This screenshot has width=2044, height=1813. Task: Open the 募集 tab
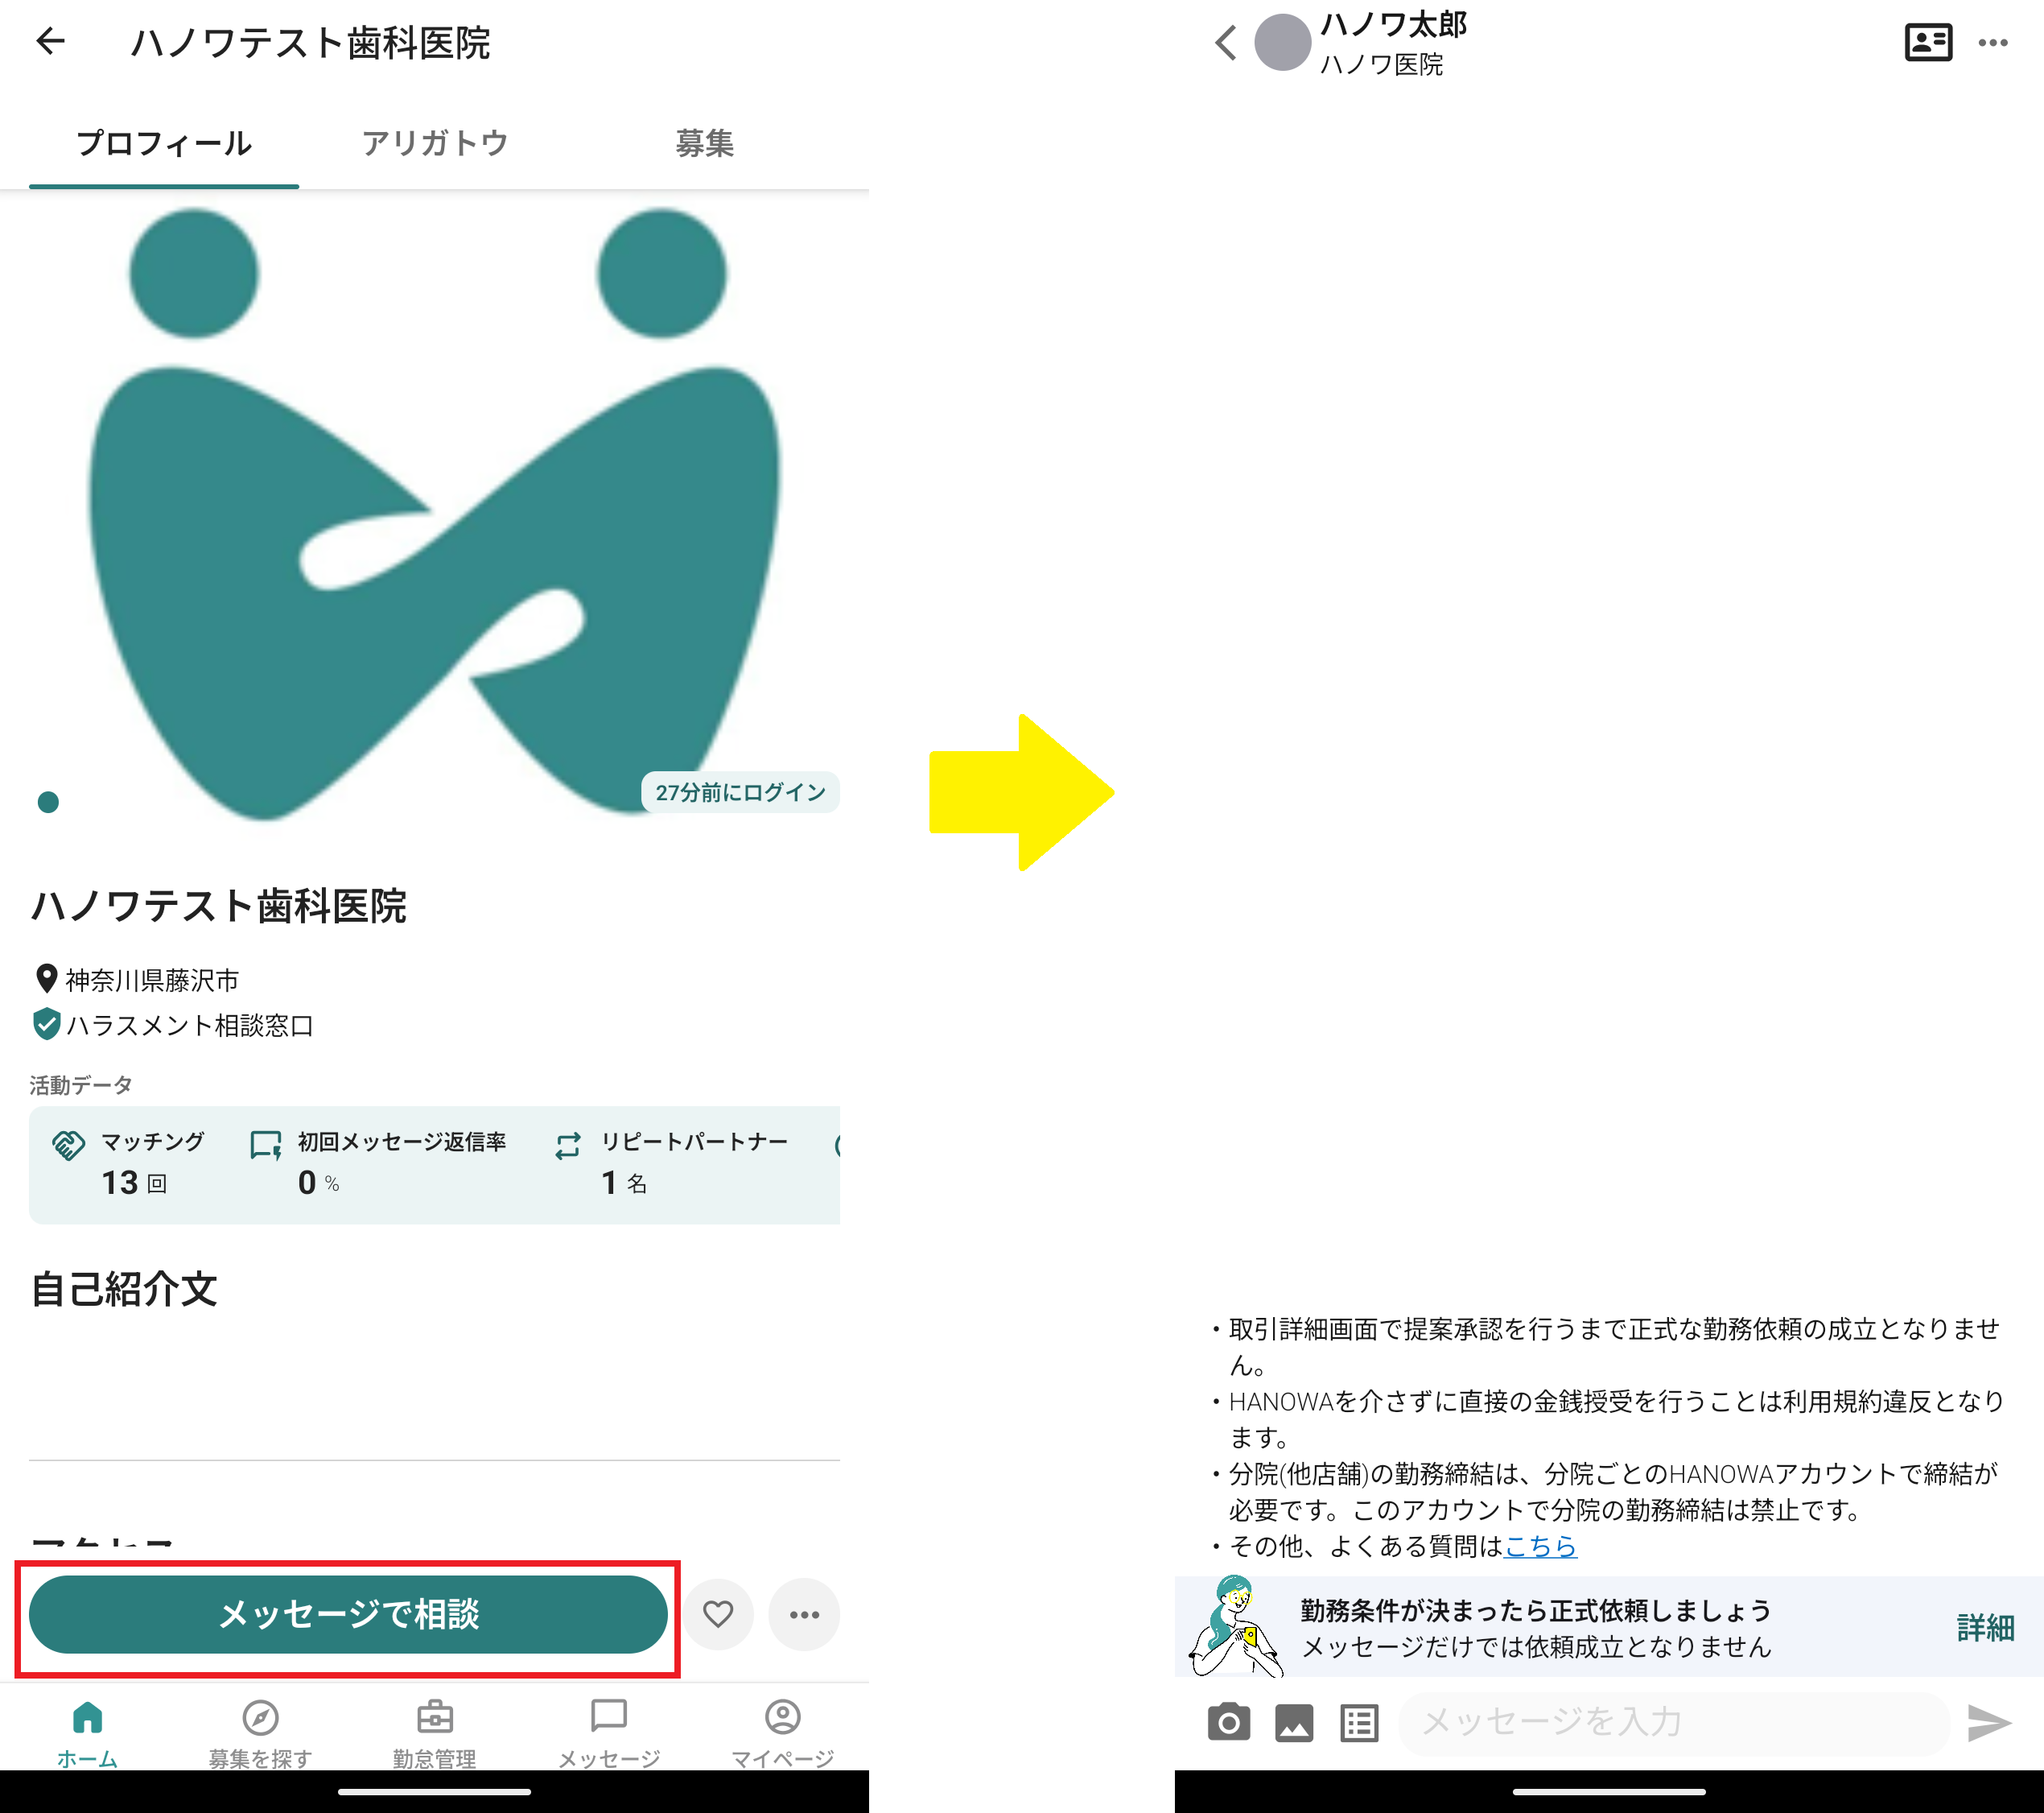coord(704,143)
